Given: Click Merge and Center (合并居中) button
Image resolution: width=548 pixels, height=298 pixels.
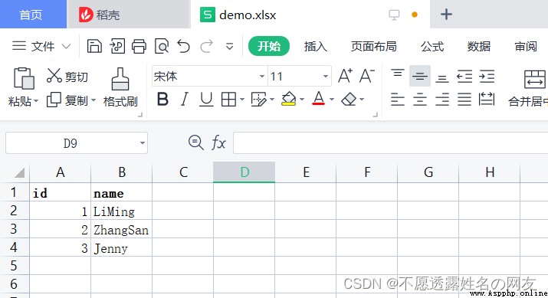Looking at the screenshot, I should [529, 88].
